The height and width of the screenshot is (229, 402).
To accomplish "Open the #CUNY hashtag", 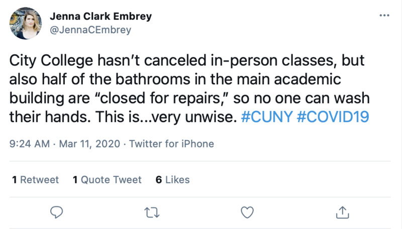I will pos(267,117).
